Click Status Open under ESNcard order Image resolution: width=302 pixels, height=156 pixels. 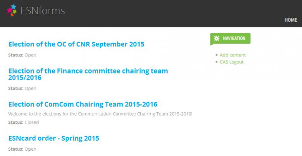tap(22, 149)
